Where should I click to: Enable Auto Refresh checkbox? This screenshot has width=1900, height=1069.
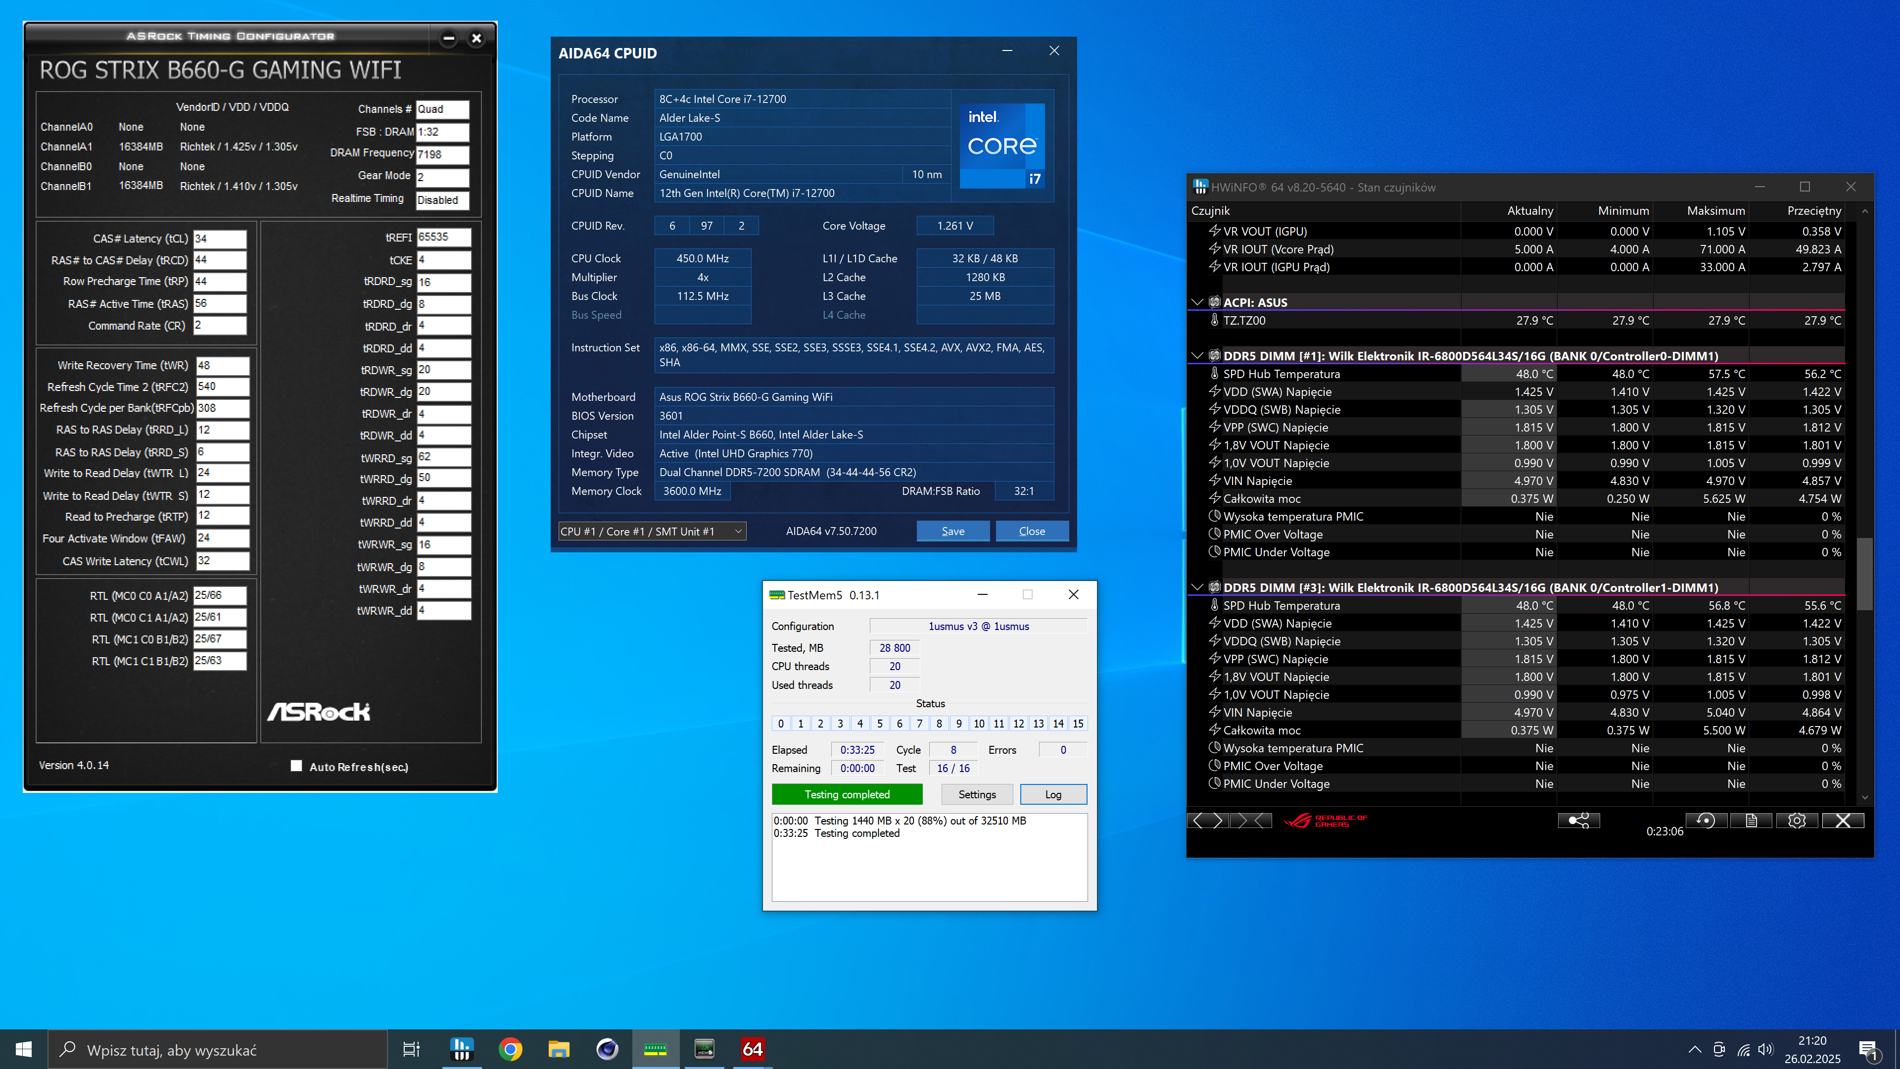[x=296, y=766]
